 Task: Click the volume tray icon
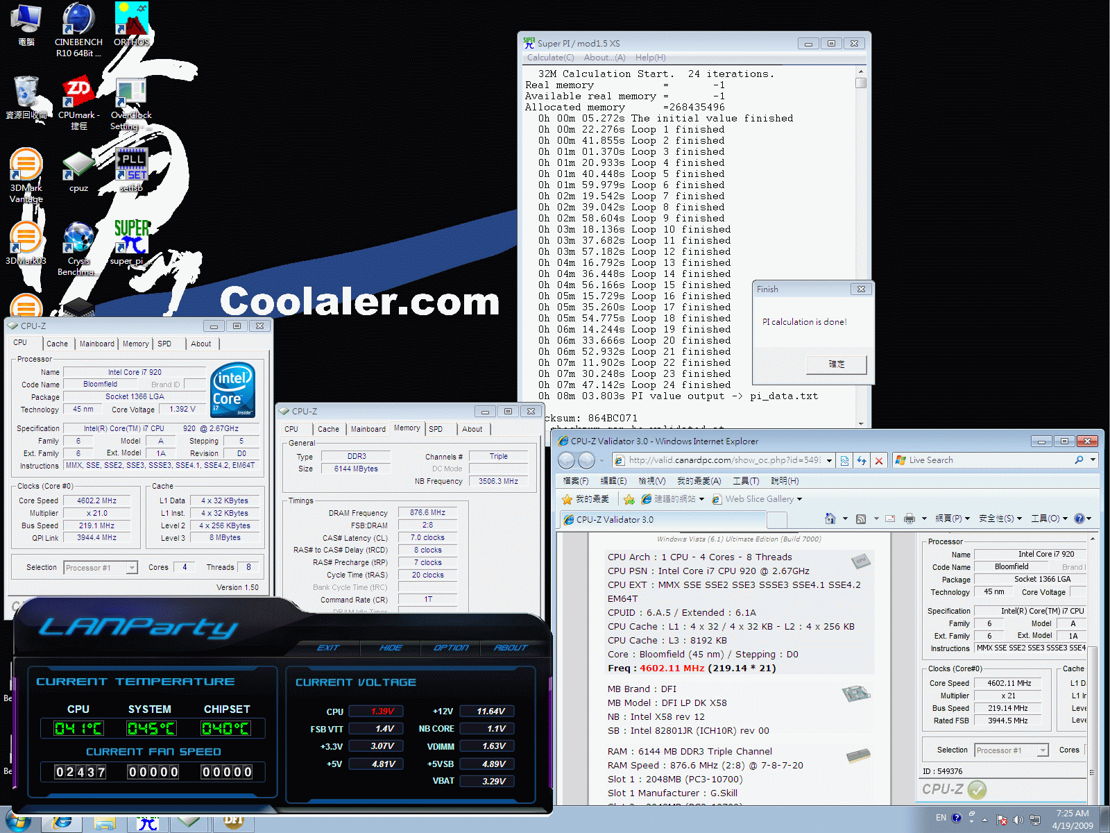(1018, 819)
